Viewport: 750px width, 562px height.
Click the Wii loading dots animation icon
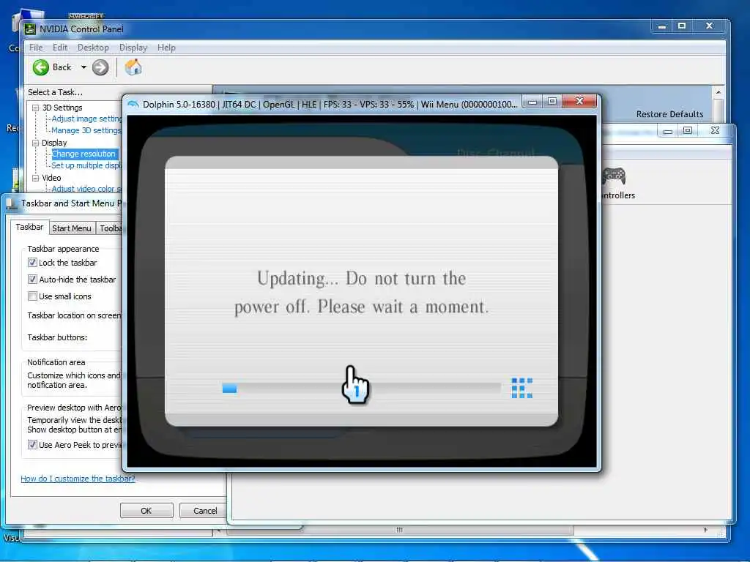[521, 388]
